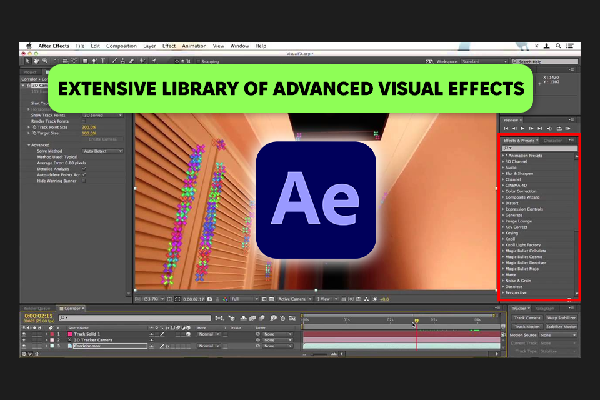600x400 pixels.
Task: Click the Spotlight search icon in menu bar
Action: [x=558, y=46]
